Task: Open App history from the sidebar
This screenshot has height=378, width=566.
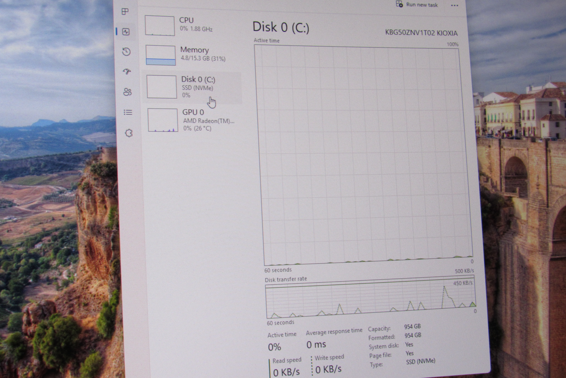Action: (x=126, y=52)
